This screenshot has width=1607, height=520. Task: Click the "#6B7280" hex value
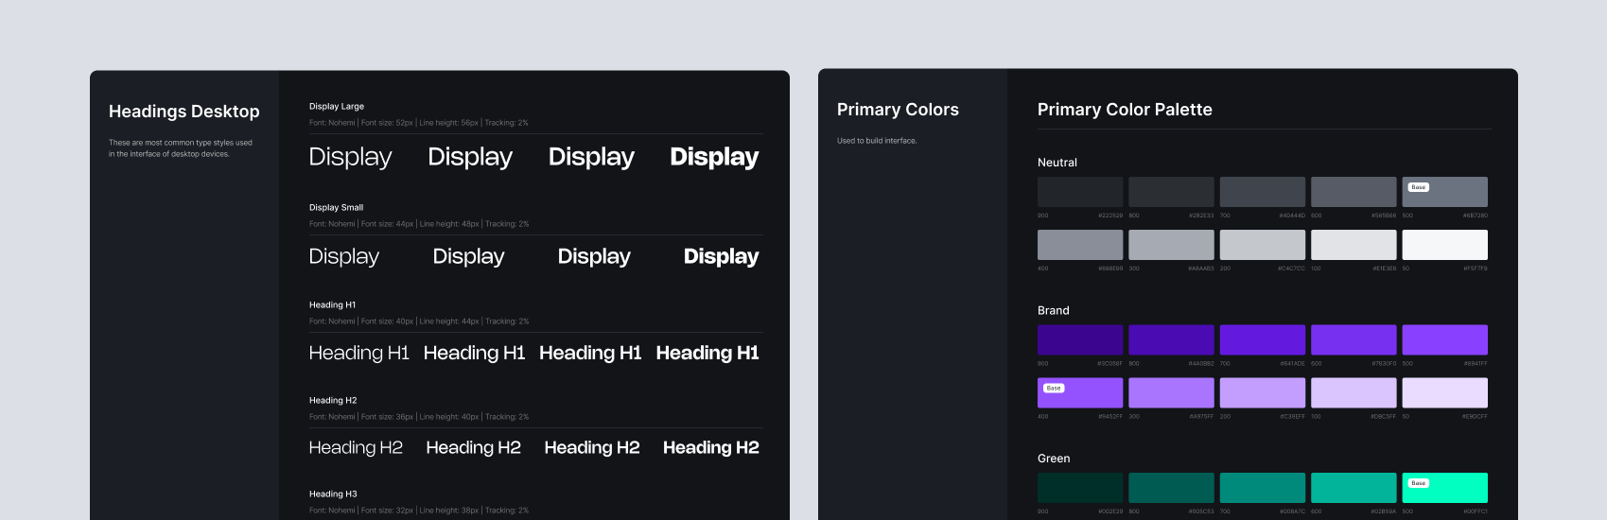1476,216
